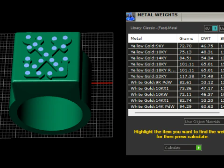The width and height of the screenshot is (224, 168).
Task: Select the White Gold:9K PdW row
Action: [176, 83]
